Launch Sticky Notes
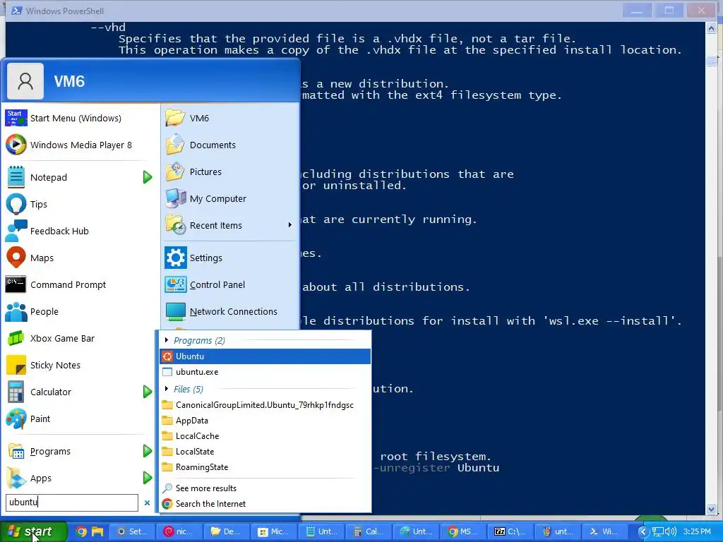The image size is (723, 542). click(80, 365)
